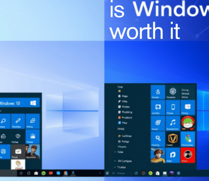This screenshot has height=181, width=209.
Task: Open the magnifier tile under Windows 10 header
Action: tap(5, 121)
